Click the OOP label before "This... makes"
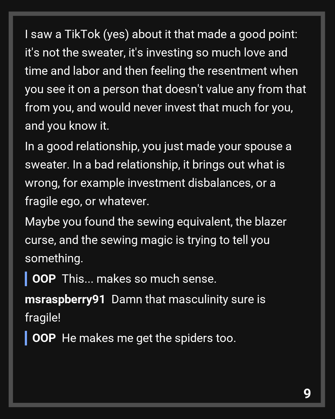 [44, 279]
